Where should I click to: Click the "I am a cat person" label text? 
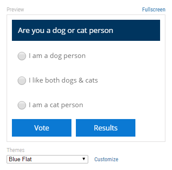click(x=56, y=105)
